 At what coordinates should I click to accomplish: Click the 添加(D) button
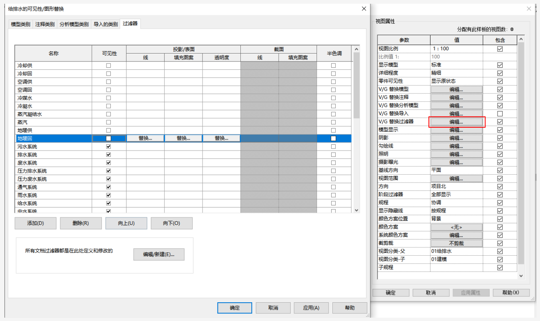(35, 223)
